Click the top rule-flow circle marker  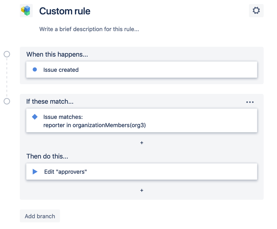click(x=7, y=54)
